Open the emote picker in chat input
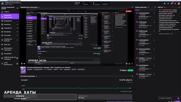 tap(178, 98)
